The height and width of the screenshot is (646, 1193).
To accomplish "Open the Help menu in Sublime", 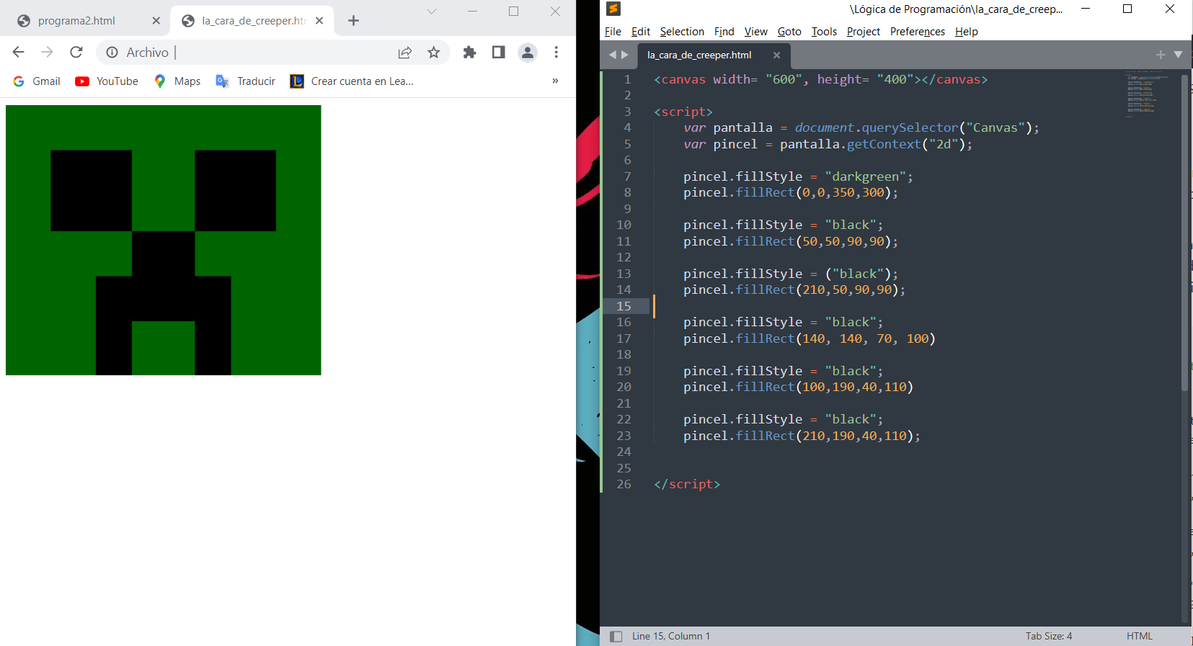I will click(967, 32).
